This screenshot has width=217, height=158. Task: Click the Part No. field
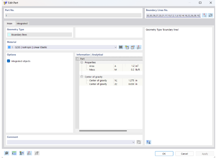tap(73, 15)
